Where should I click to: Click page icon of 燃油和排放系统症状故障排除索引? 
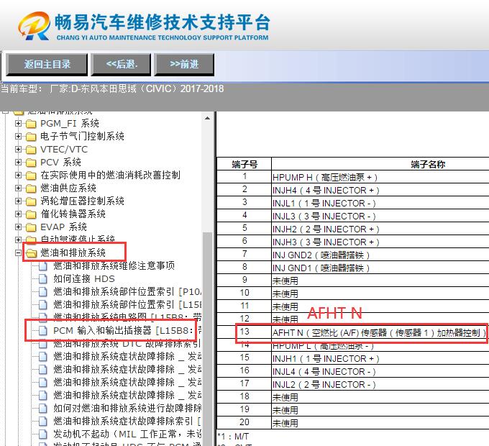[x=42, y=422]
